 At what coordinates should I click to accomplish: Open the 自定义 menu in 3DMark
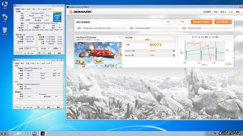point(223,12)
